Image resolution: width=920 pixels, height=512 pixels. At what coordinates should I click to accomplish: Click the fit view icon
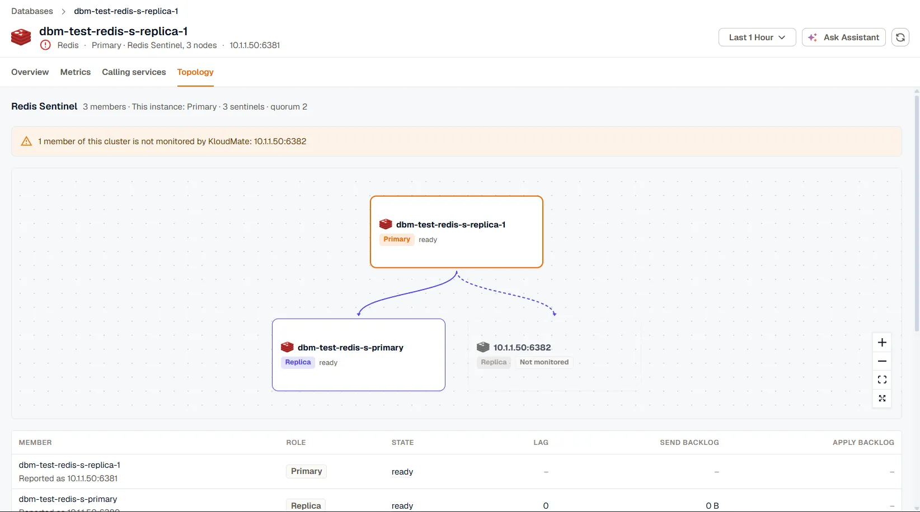point(882,380)
